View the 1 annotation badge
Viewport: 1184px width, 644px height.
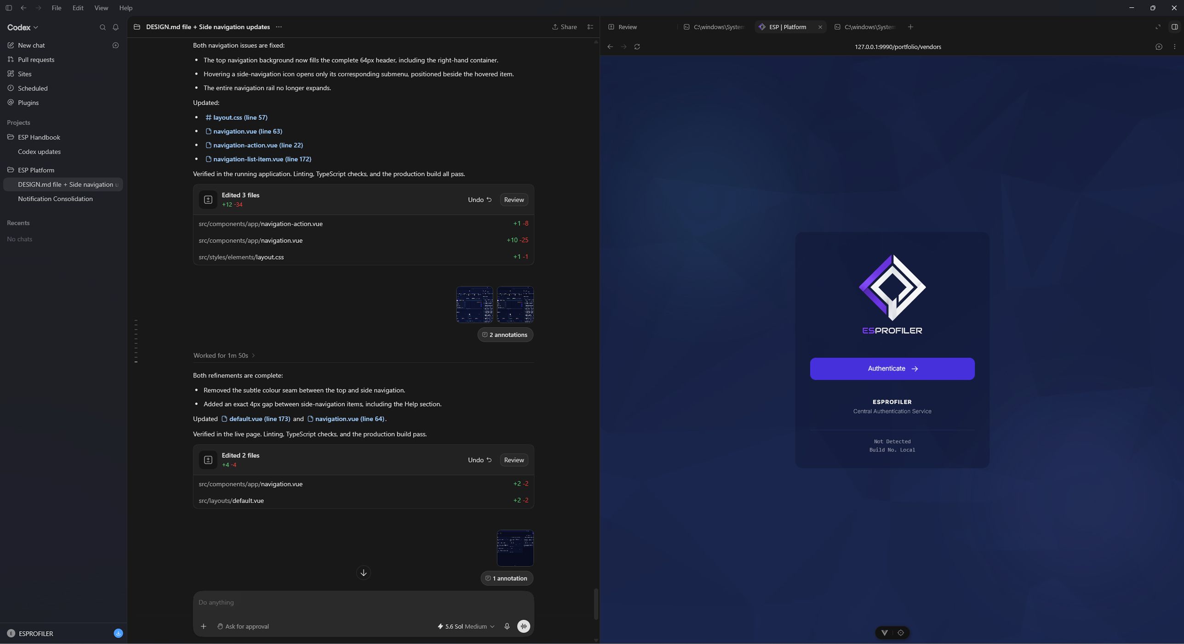(x=507, y=578)
